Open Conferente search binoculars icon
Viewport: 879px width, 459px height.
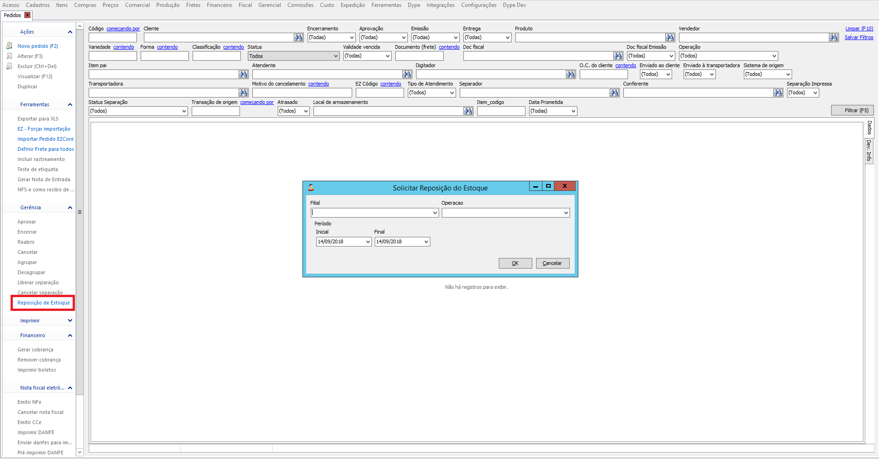coord(778,93)
